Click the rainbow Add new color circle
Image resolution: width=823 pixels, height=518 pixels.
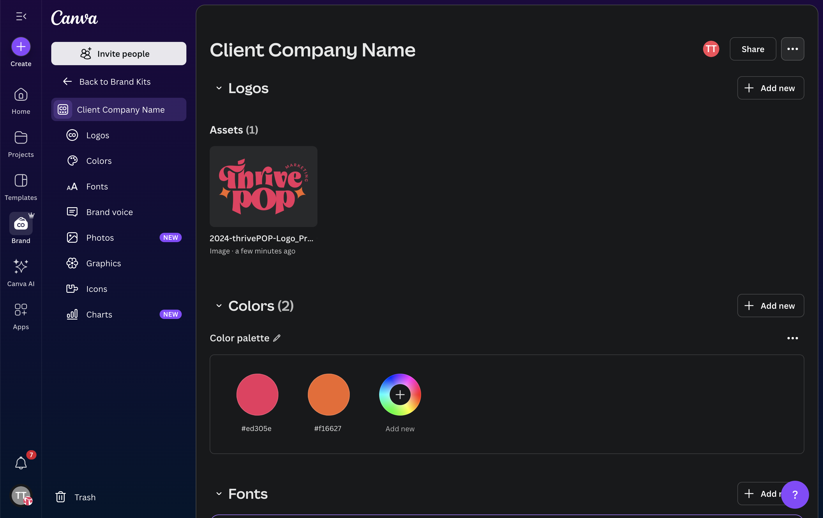tap(400, 395)
